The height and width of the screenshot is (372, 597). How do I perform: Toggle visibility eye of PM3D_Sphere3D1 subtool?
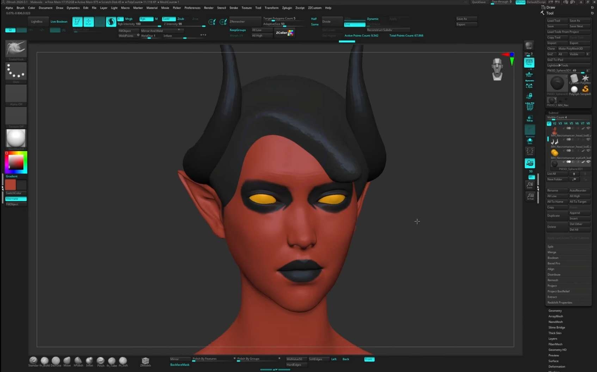588,162
